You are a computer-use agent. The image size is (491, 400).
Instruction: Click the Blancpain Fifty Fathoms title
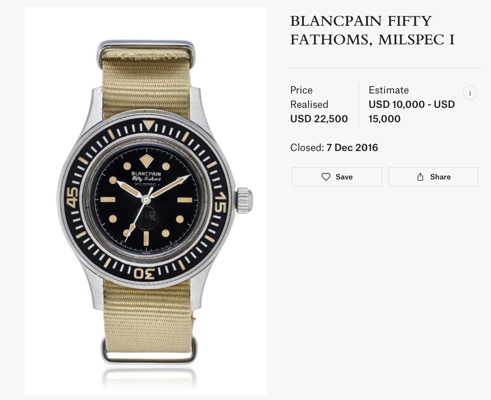(372, 30)
